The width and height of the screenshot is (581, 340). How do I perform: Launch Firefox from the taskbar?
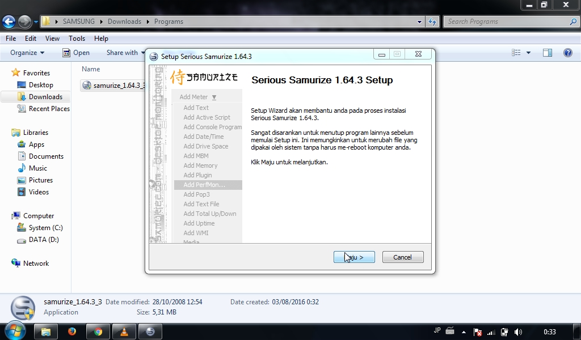click(x=72, y=332)
